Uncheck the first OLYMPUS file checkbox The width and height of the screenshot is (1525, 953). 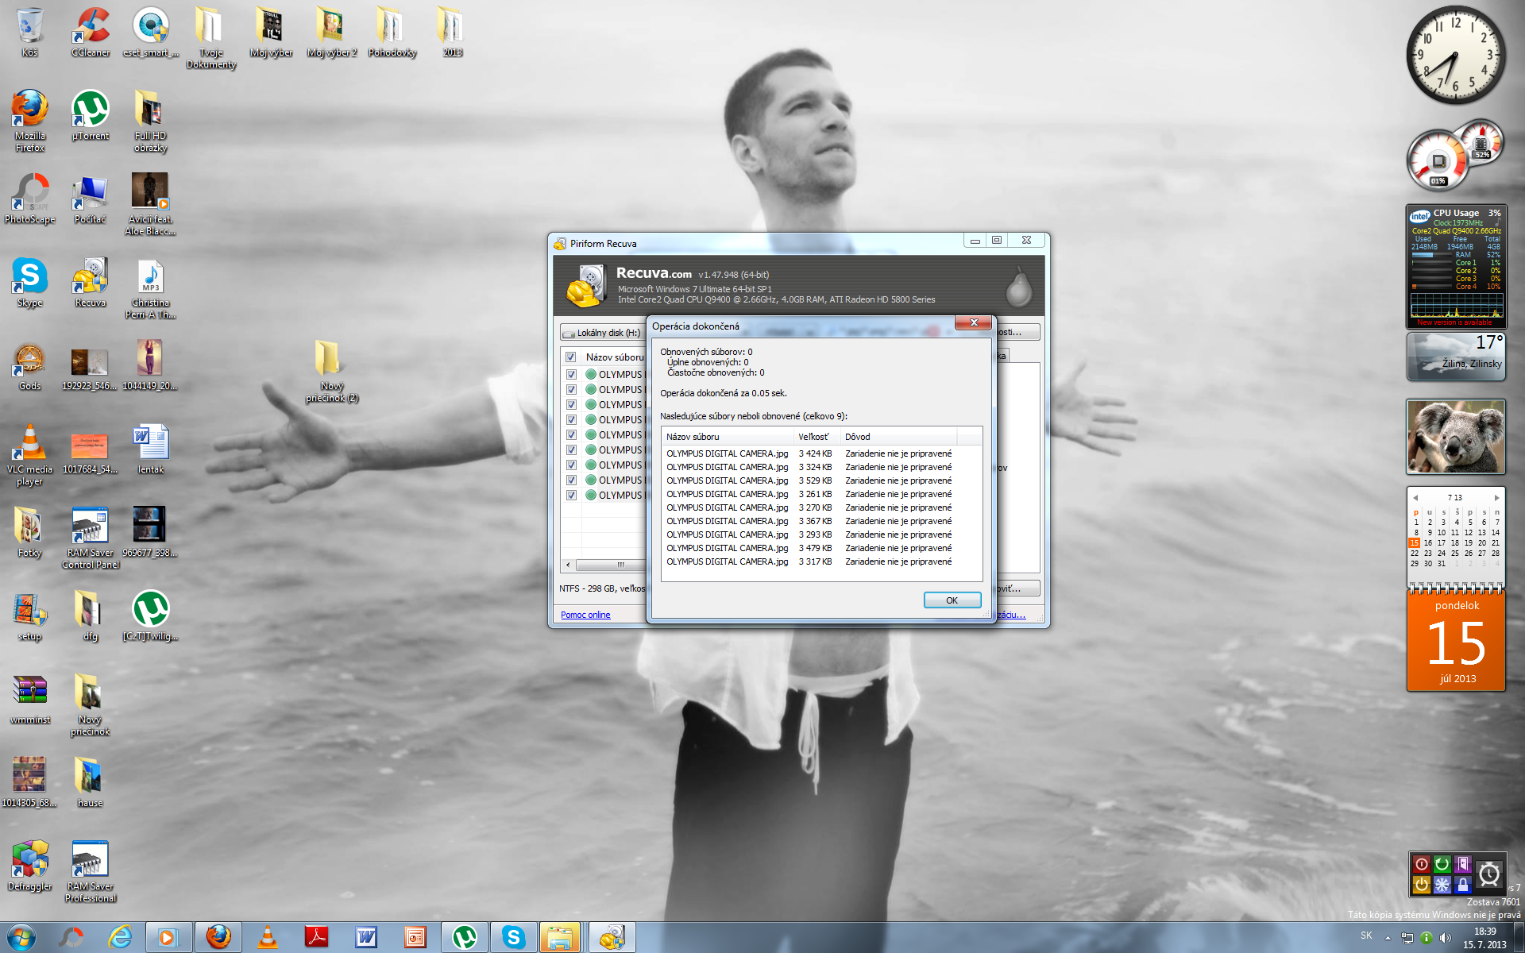(571, 374)
